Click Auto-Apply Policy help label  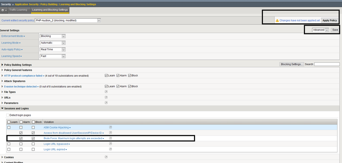click(11, 50)
